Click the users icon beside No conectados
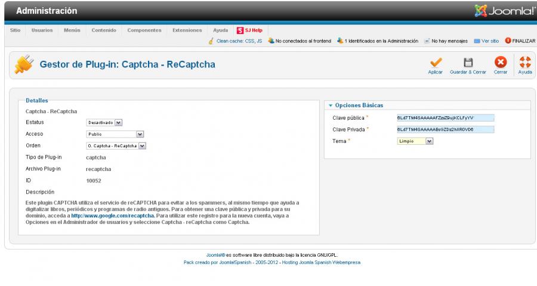This screenshot has height=286, width=537. [x=271, y=41]
